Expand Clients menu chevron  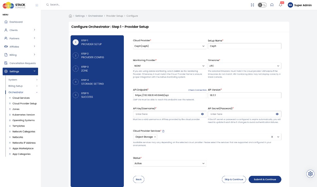point(35,30)
